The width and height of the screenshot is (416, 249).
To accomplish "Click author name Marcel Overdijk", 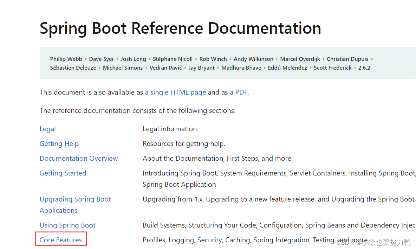I will (x=300, y=59).
